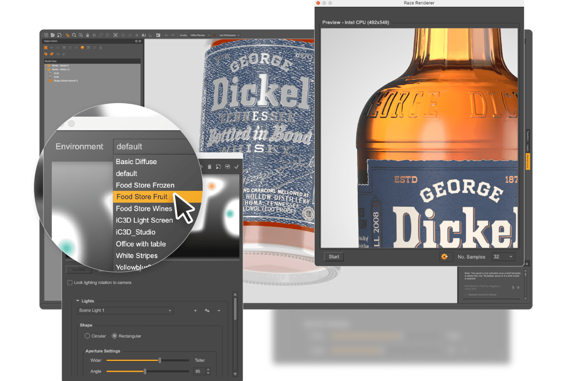The width and height of the screenshot is (572, 381).
Task: Choose default in environment list
Action: pyautogui.click(x=126, y=173)
